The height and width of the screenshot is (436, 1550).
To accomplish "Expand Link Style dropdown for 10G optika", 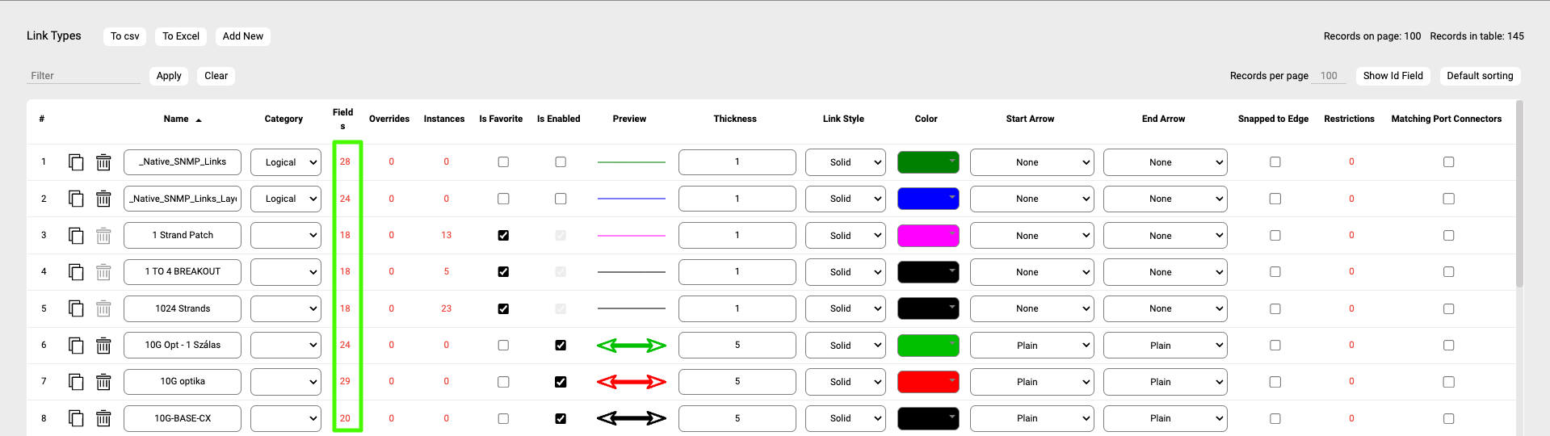I will pyautogui.click(x=845, y=382).
